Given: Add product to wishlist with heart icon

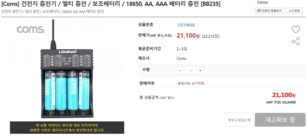Looking at the screenshot, I should [296, 30].
